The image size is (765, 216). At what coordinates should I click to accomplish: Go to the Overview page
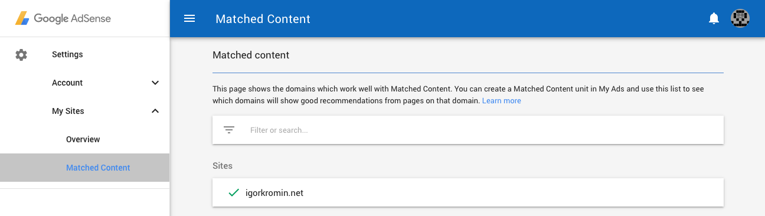[x=83, y=139]
